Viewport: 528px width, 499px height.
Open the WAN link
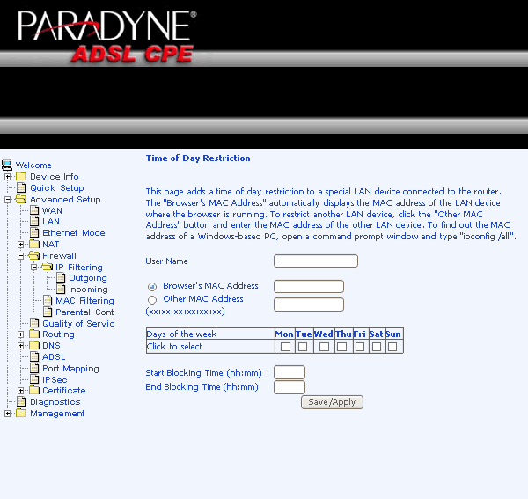52,211
